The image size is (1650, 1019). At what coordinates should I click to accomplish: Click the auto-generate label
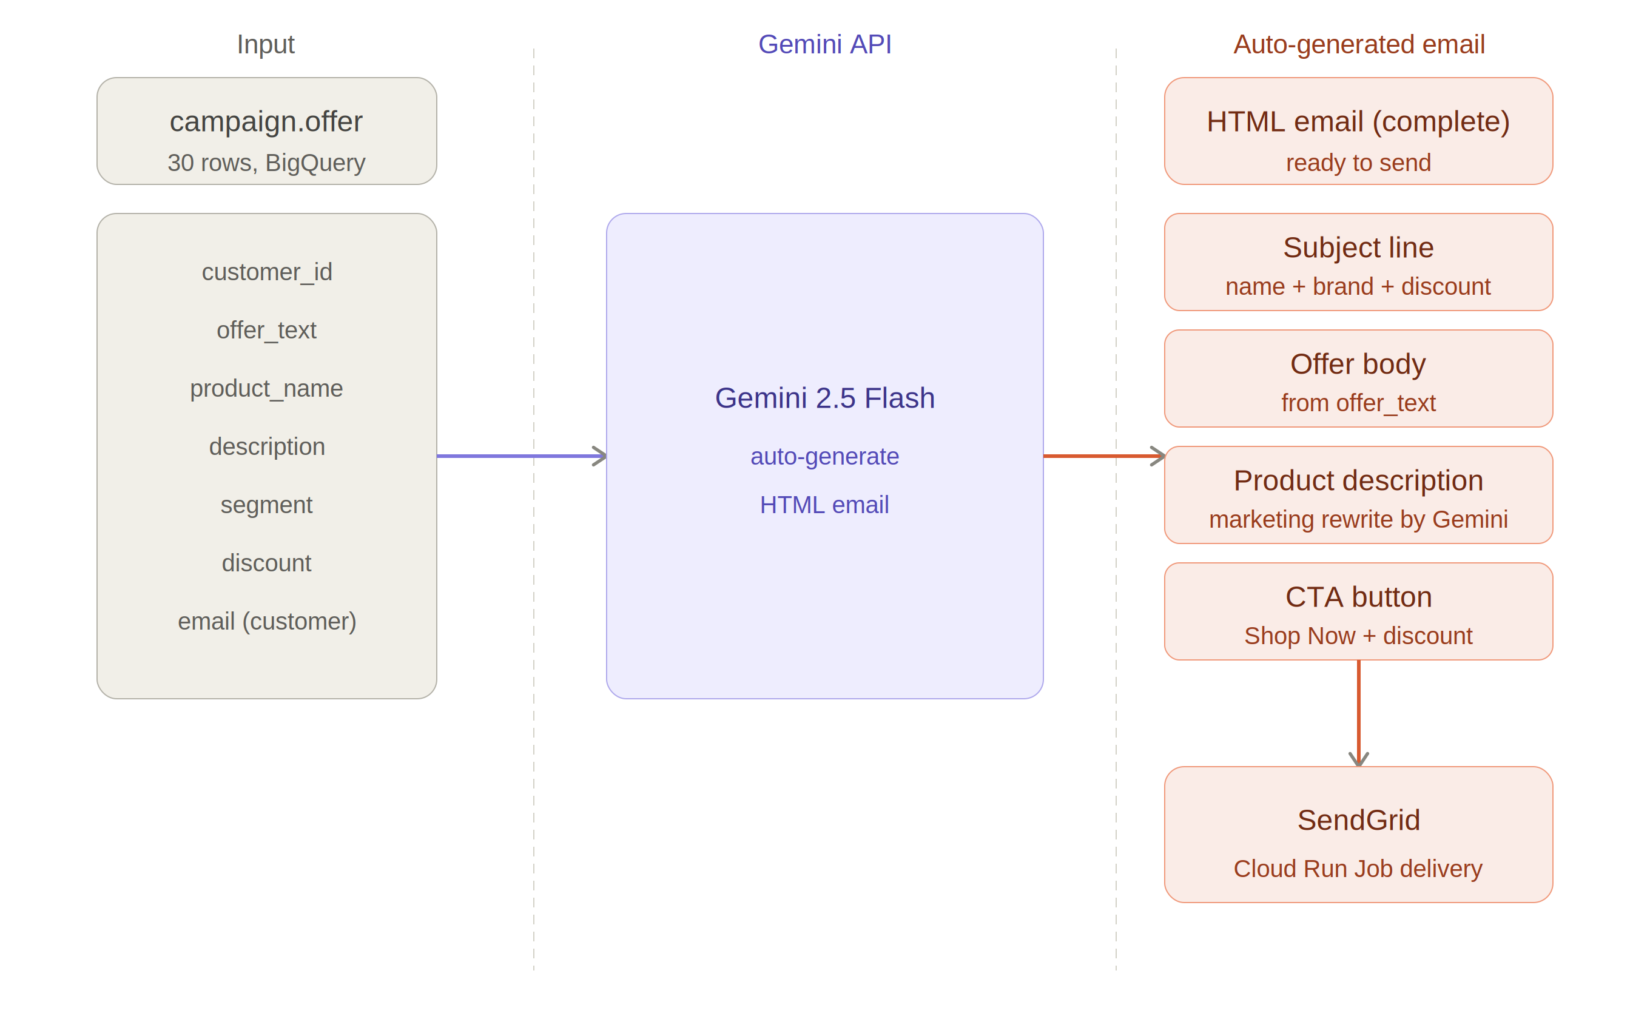click(x=824, y=457)
